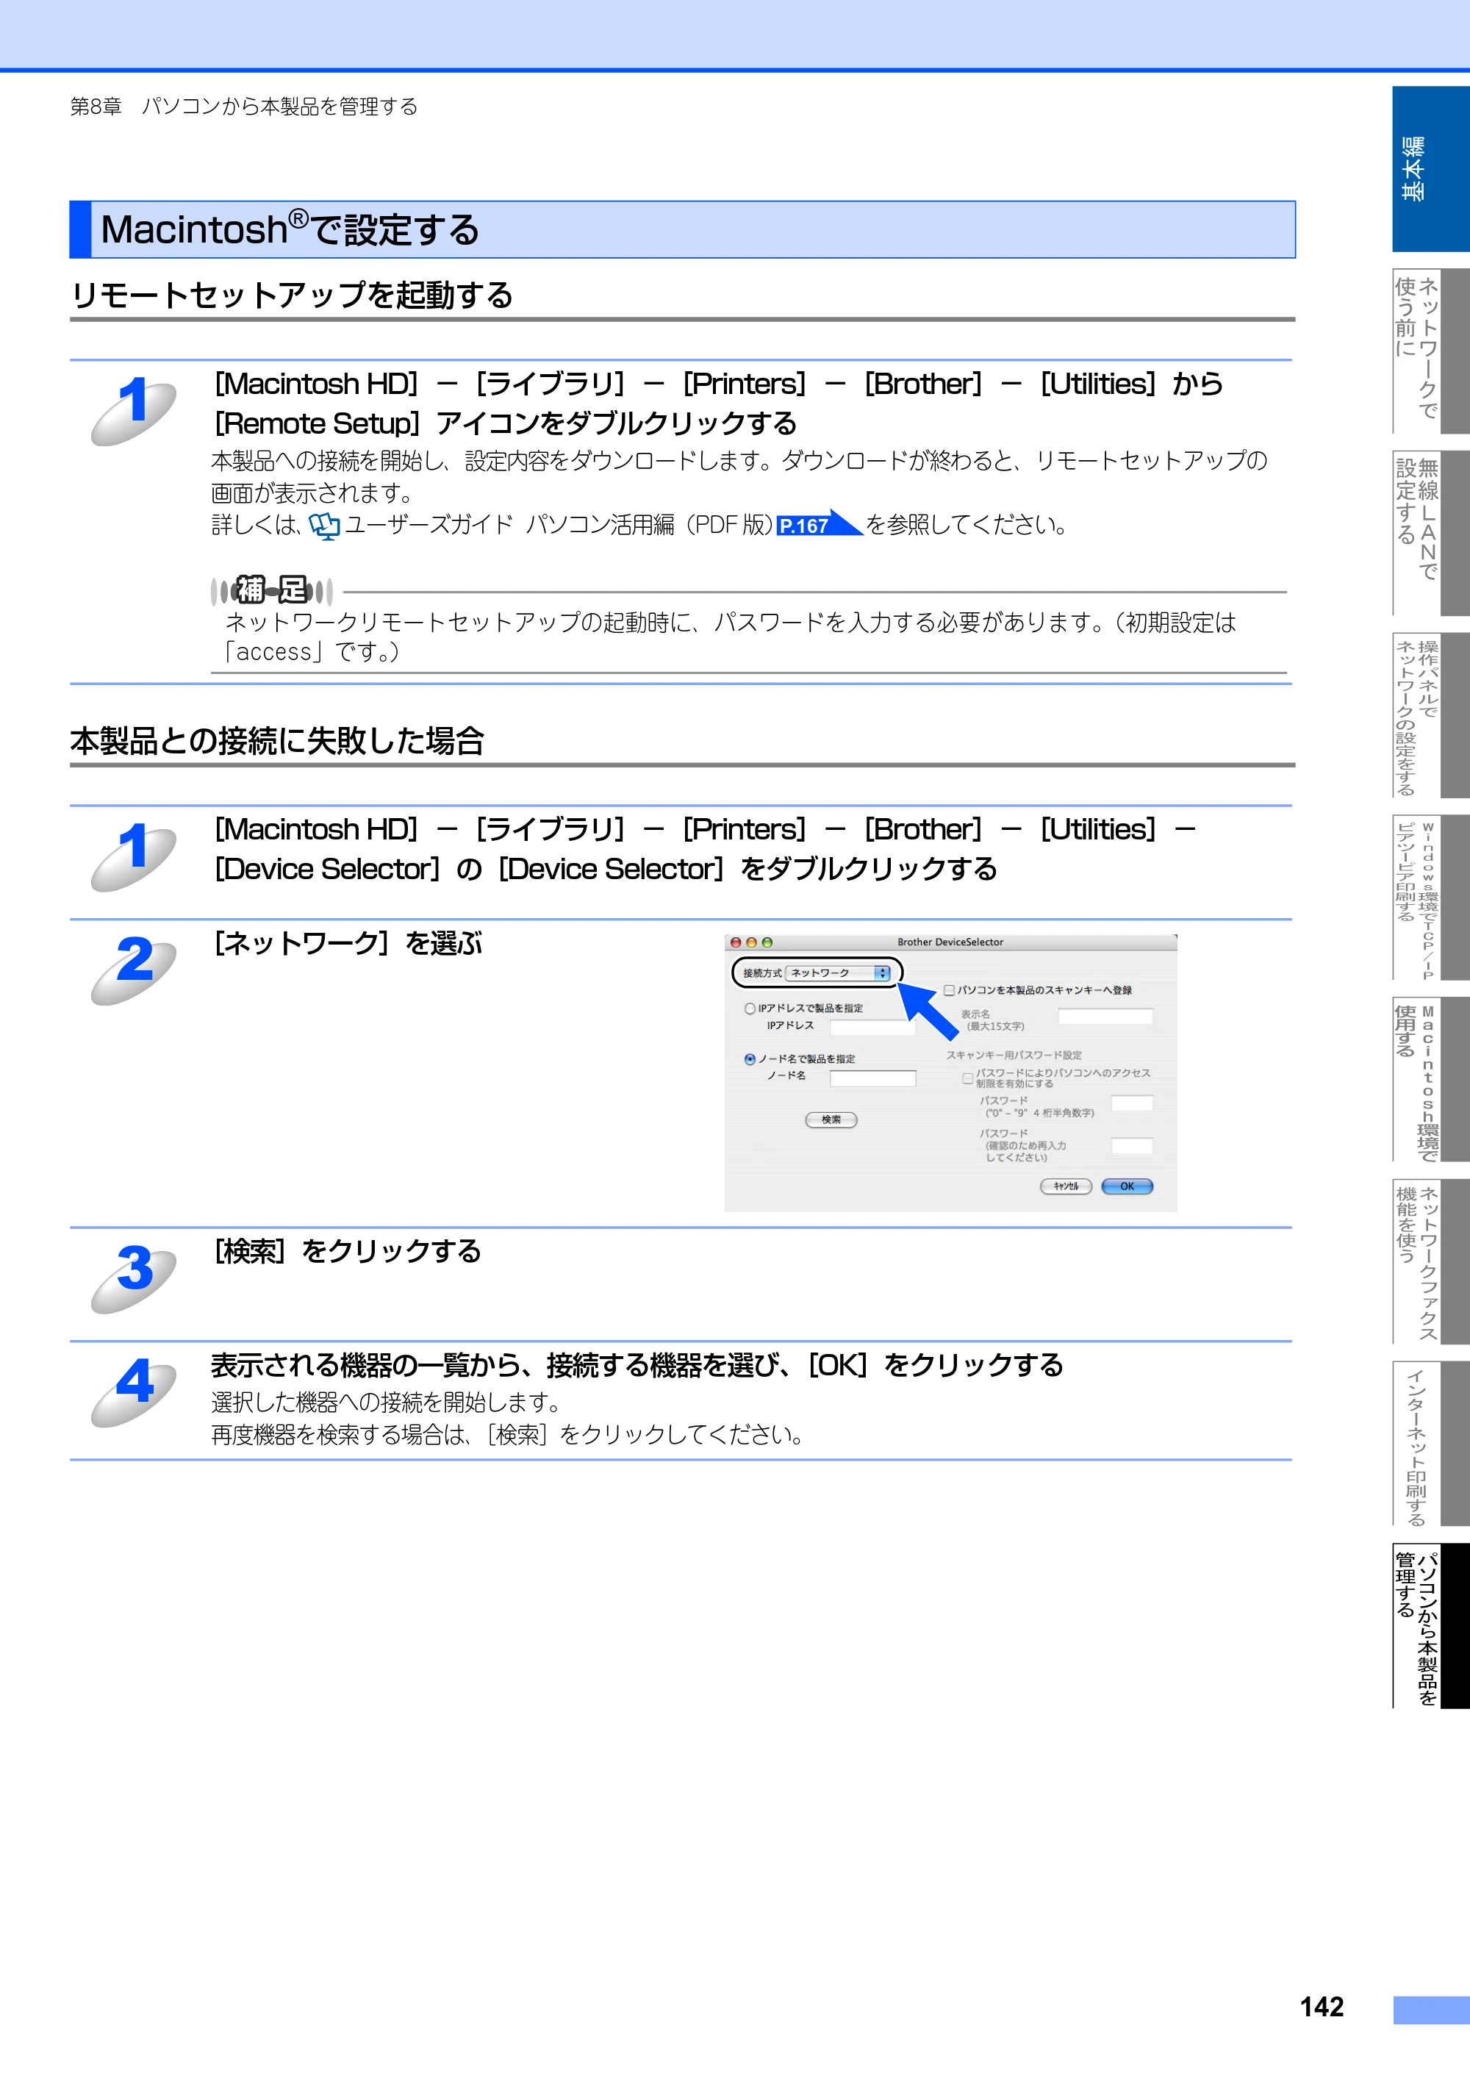
Task: Click the chapter header 第8章 パソコンから本製品を管理する
Action: (x=244, y=106)
